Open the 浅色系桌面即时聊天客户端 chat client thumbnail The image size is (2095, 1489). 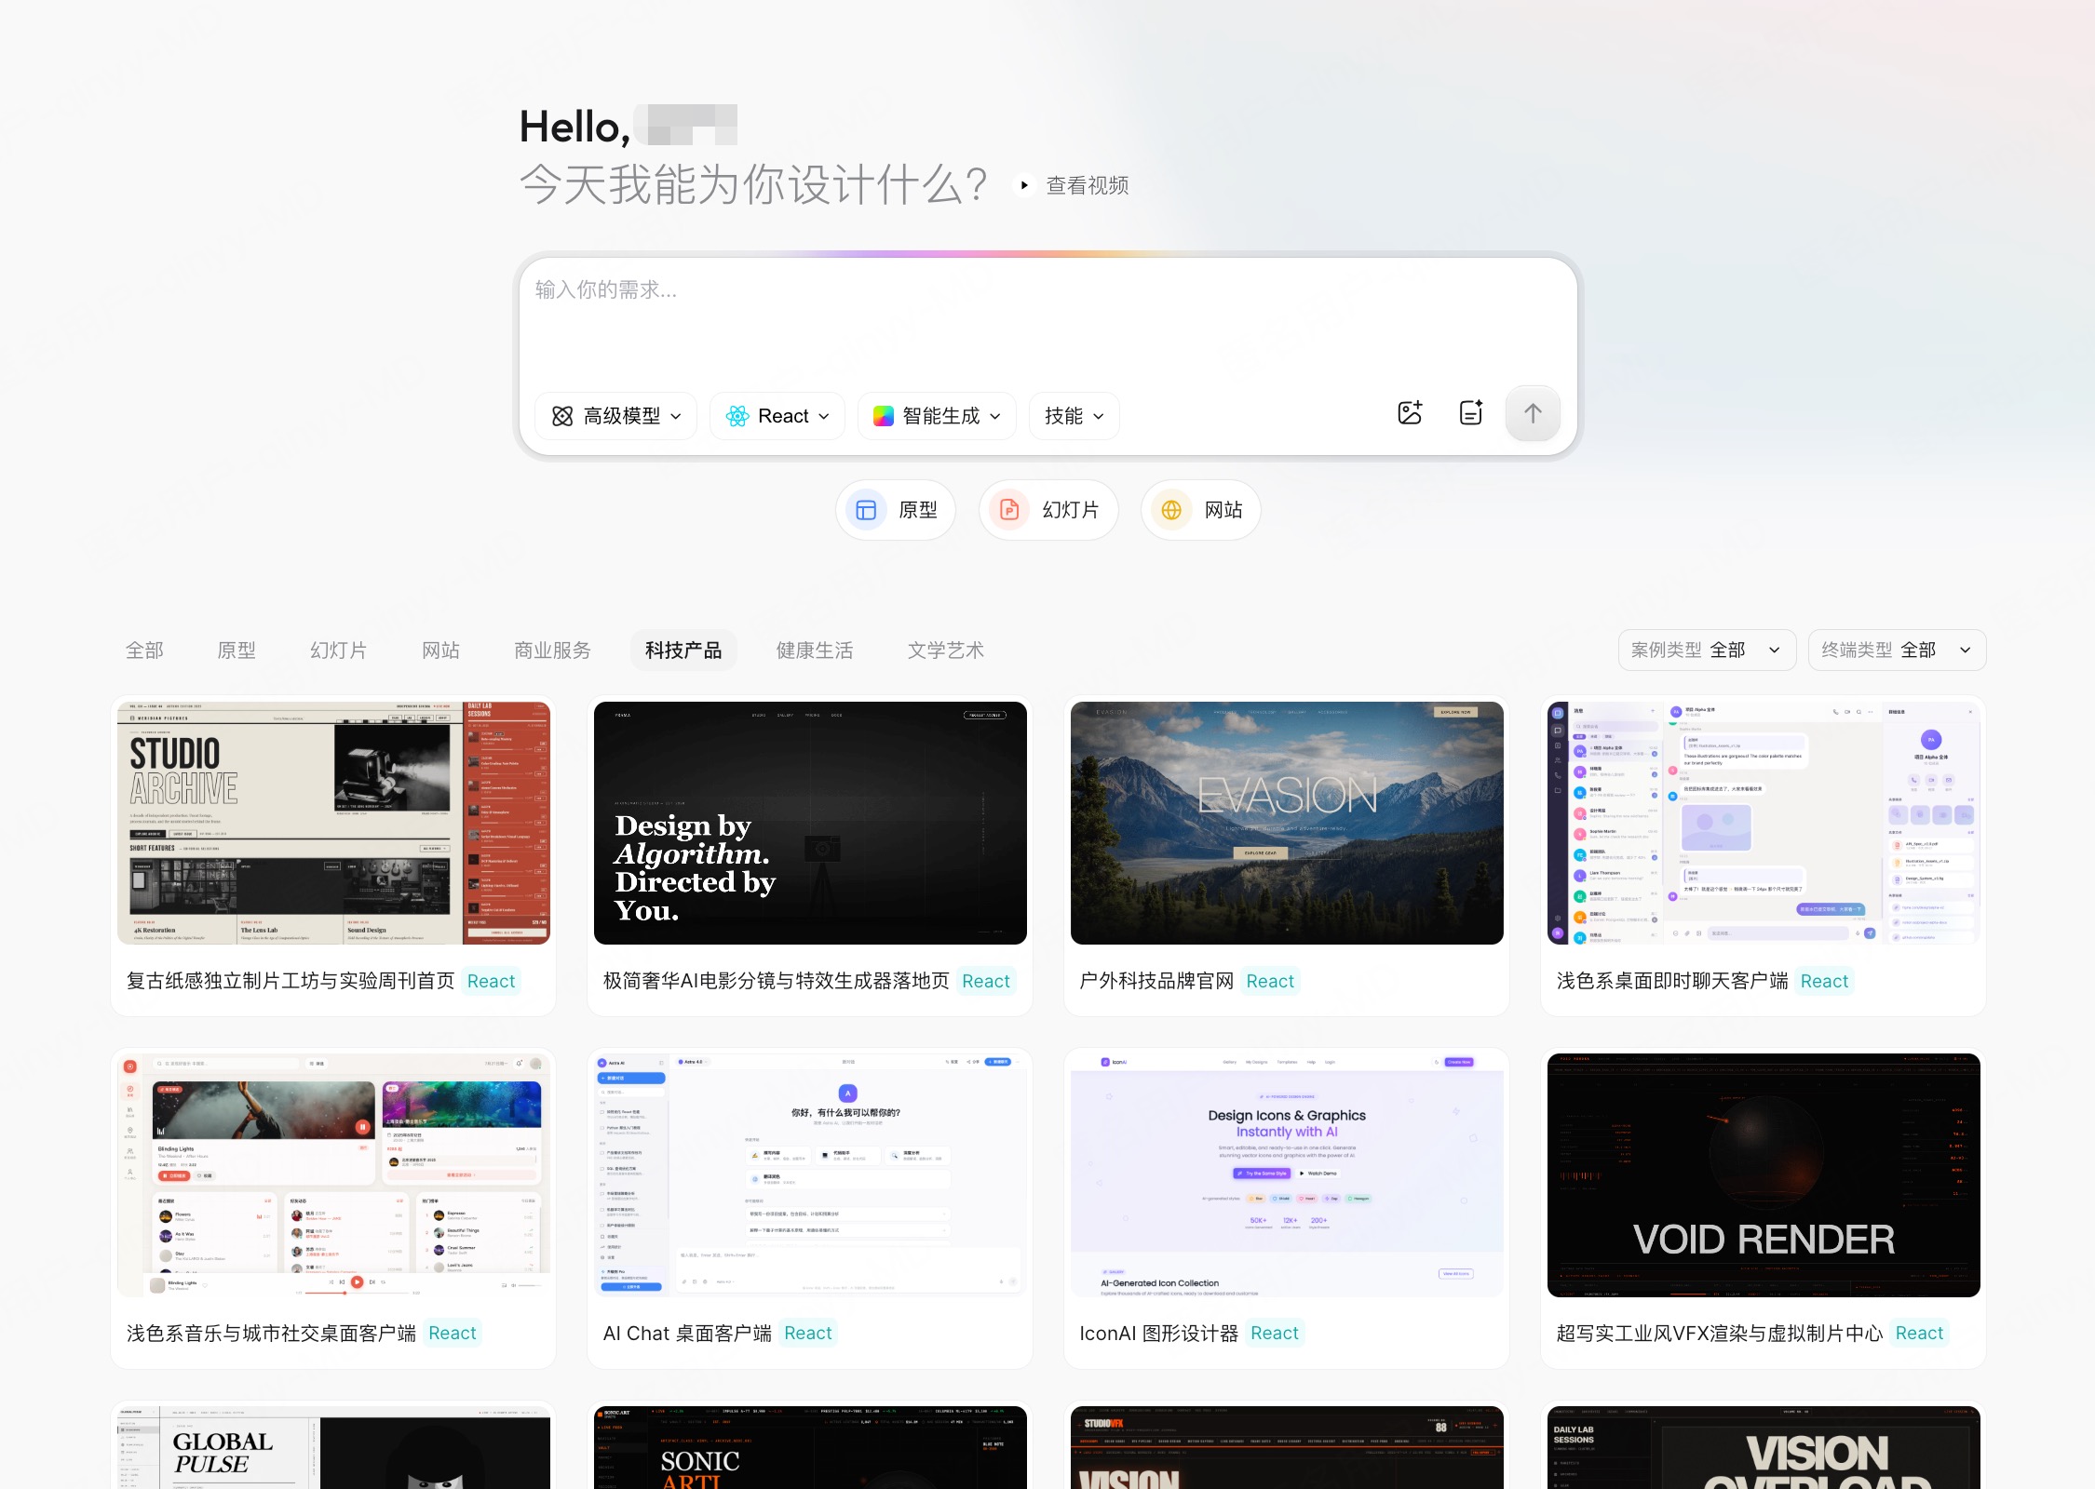(x=1764, y=823)
